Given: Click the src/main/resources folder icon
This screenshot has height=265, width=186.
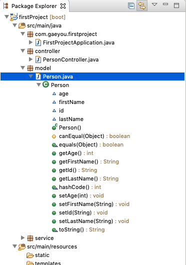Looking at the screenshot, I should [22, 246].
